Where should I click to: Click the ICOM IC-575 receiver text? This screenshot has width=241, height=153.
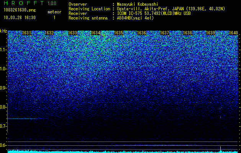tap(154, 13)
